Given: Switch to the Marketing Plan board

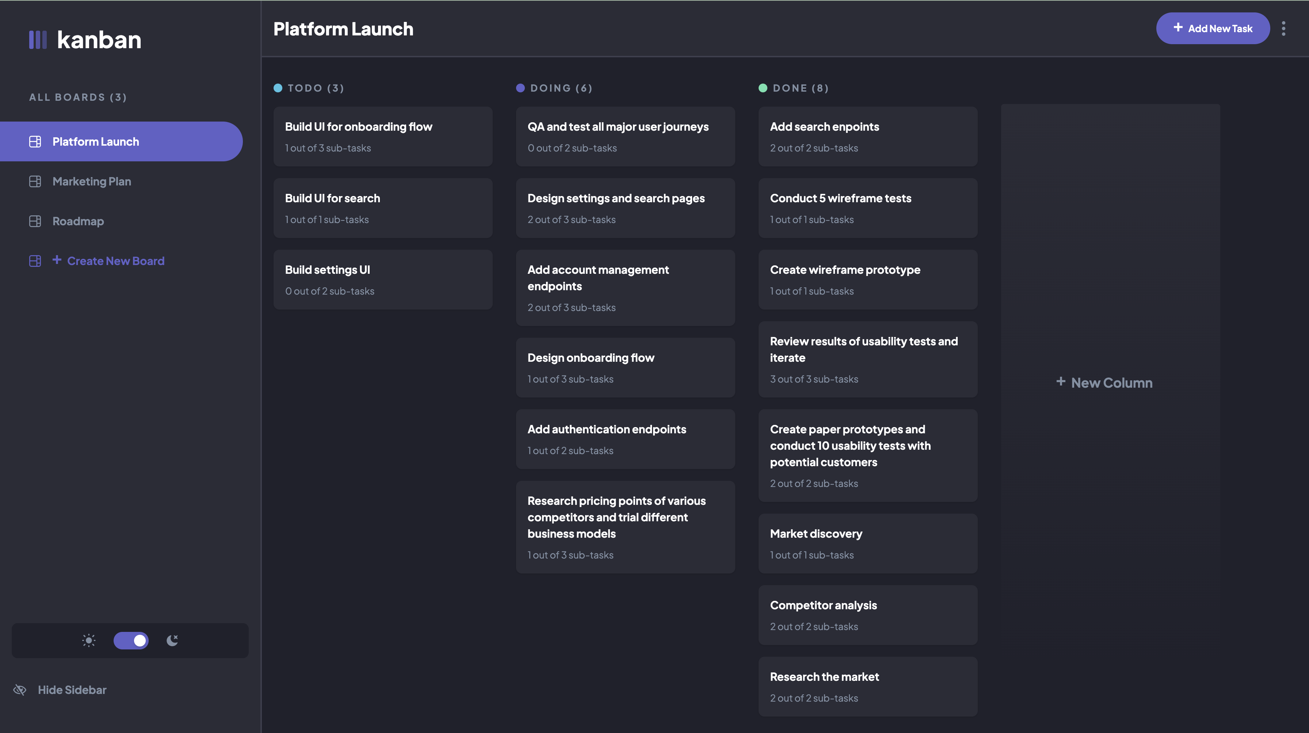Looking at the screenshot, I should pyautogui.click(x=92, y=181).
